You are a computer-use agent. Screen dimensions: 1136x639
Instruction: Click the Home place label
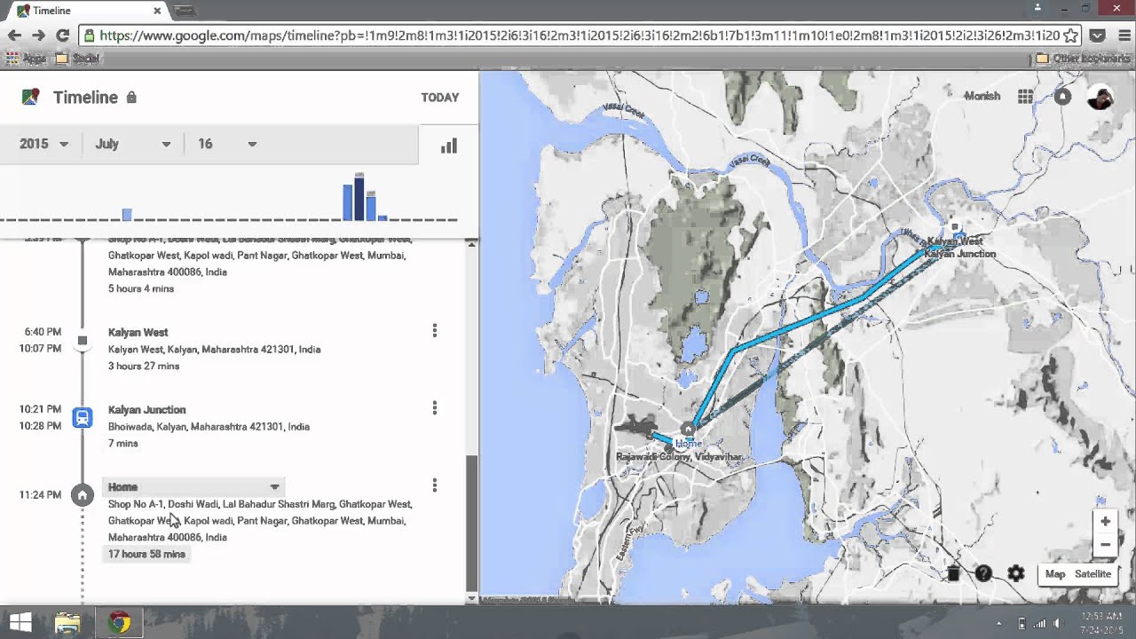point(122,486)
